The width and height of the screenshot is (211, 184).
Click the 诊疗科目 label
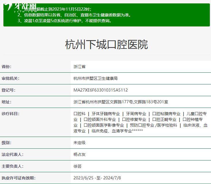click(11, 114)
